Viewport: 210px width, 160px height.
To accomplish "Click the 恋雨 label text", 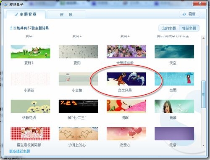I will (x=173, y=90).
